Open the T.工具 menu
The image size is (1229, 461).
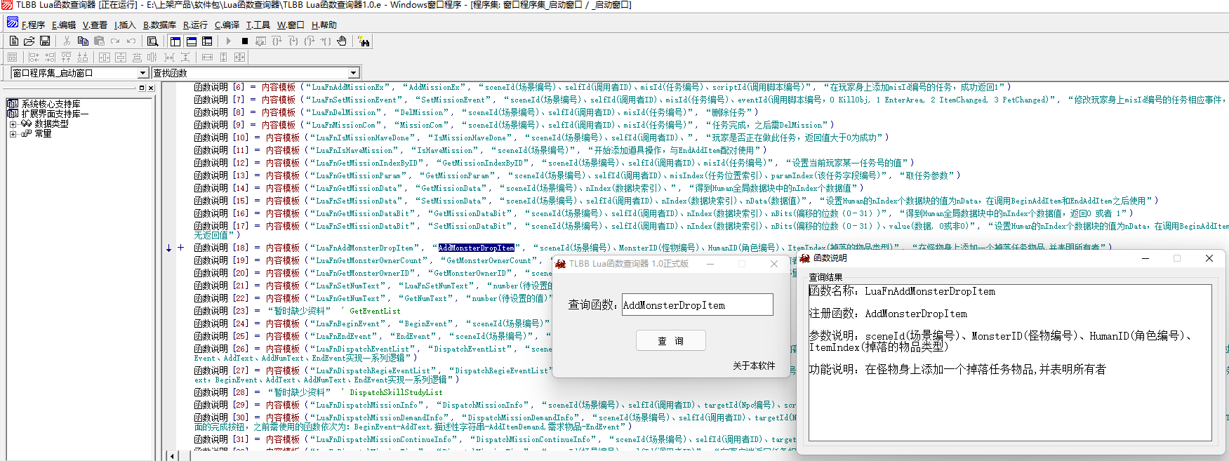pos(258,25)
